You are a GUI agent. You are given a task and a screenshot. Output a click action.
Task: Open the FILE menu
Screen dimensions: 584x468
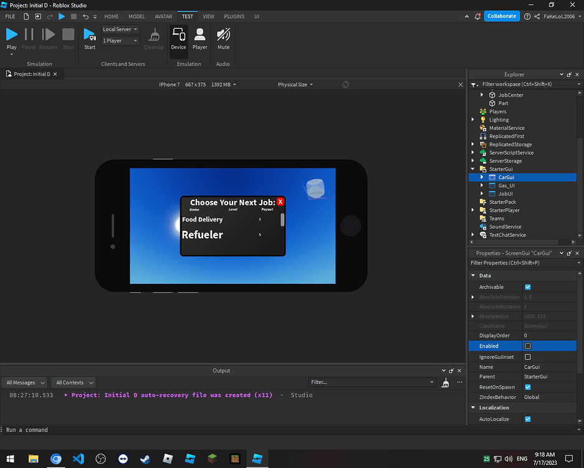point(10,16)
